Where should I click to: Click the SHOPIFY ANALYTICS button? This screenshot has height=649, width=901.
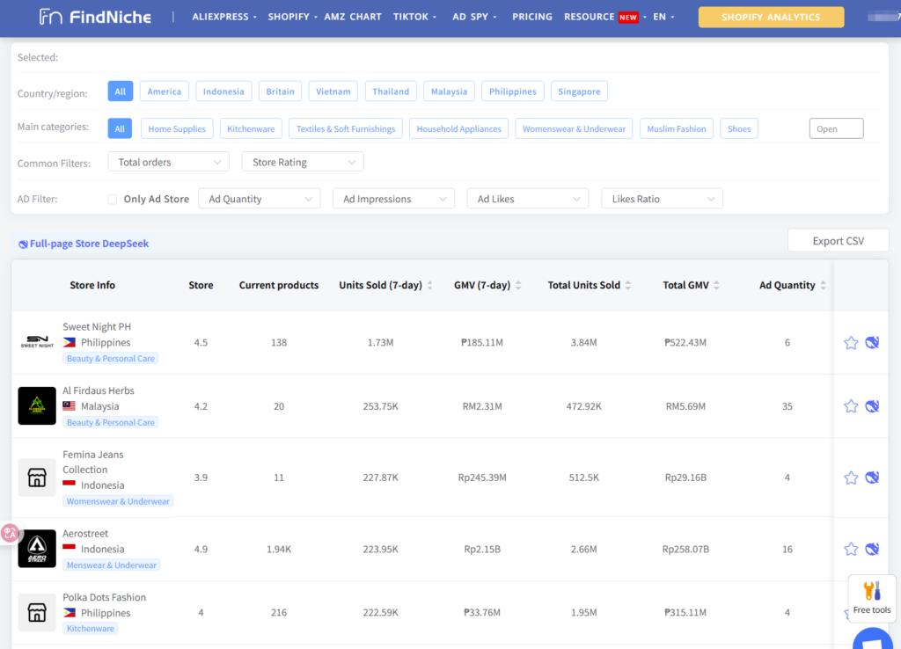[x=771, y=18]
